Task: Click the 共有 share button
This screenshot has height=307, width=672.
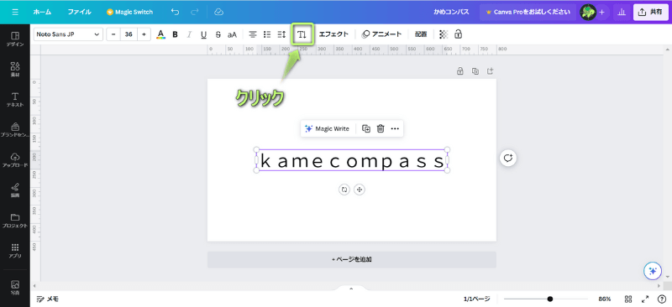Action: click(650, 12)
